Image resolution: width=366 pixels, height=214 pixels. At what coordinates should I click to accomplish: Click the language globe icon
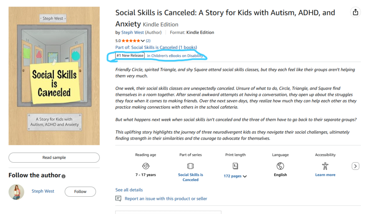point(280,166)
